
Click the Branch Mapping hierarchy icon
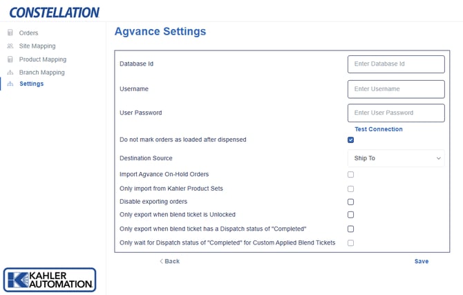pos(10,73)
